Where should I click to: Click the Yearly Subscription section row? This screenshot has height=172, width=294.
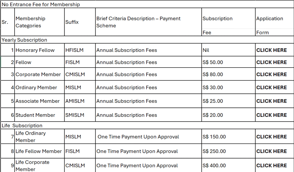click(x=24, y=40)
